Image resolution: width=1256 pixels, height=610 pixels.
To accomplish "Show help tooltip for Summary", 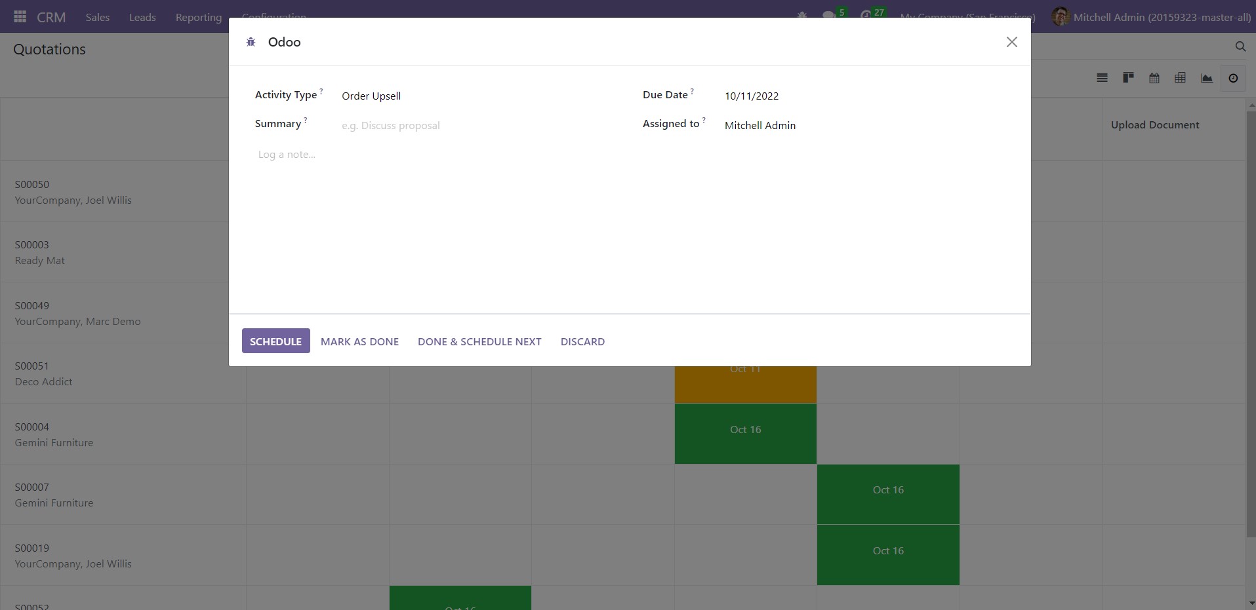I will (306, 121).
